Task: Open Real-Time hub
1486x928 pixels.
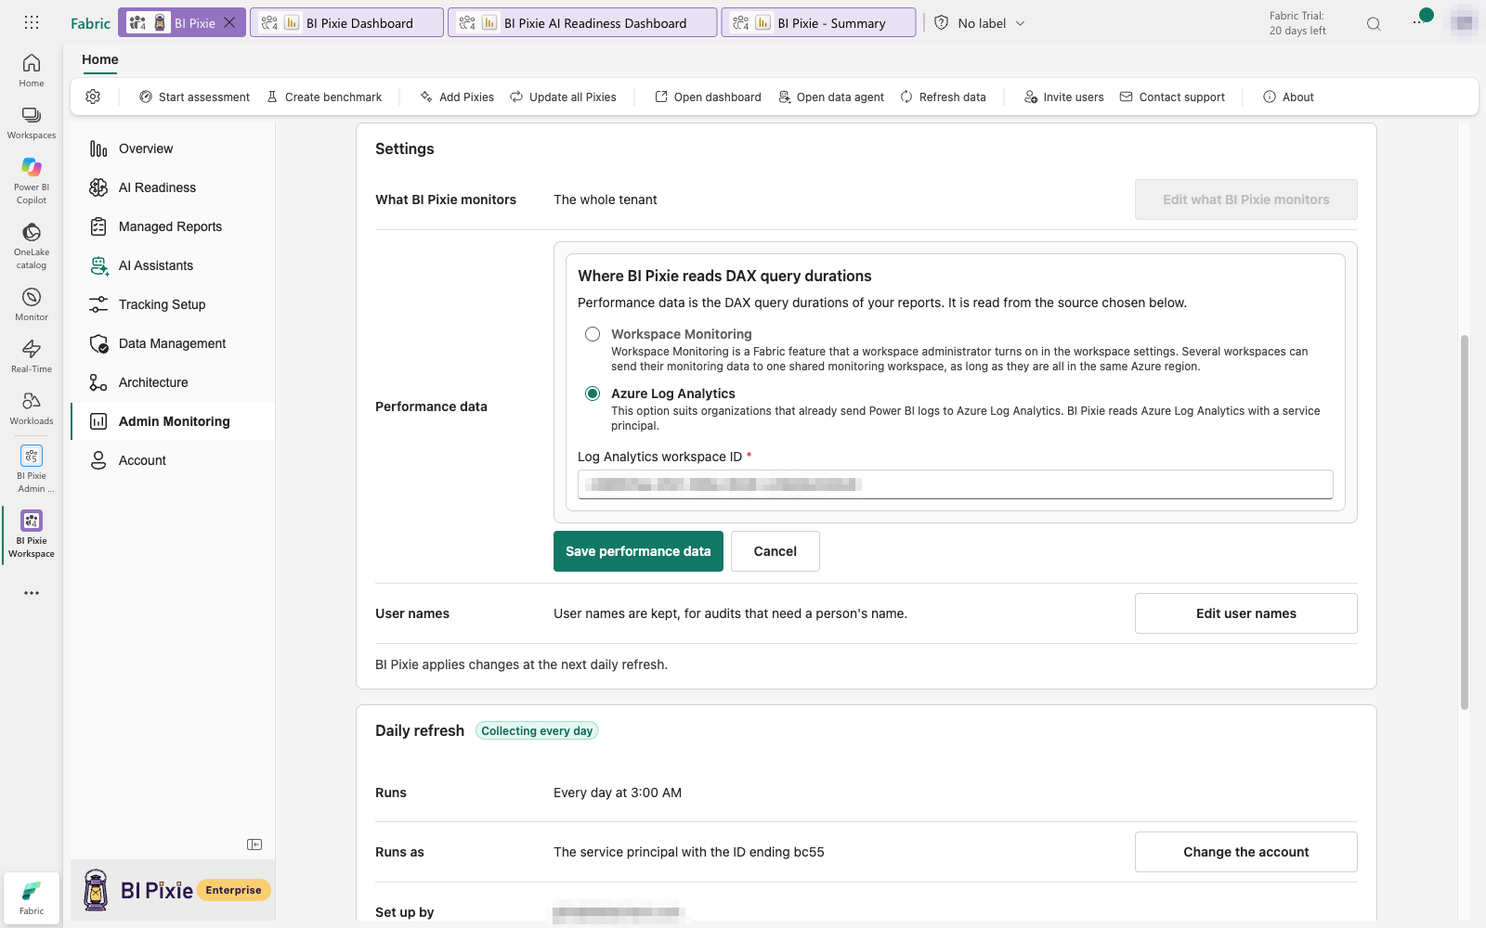Action: (x=32, y=356)
